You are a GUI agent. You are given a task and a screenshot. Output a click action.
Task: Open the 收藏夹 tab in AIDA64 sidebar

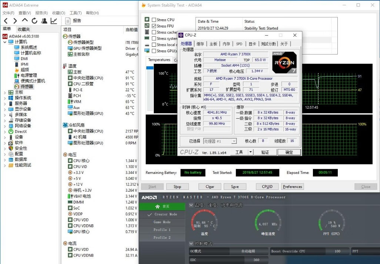(23, 29)
